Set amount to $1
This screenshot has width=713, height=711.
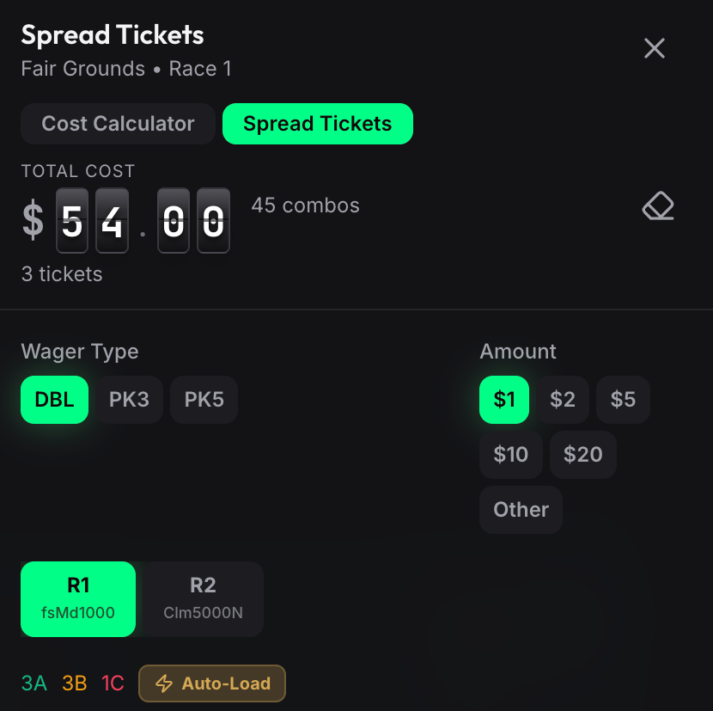(x=503, y=400)
